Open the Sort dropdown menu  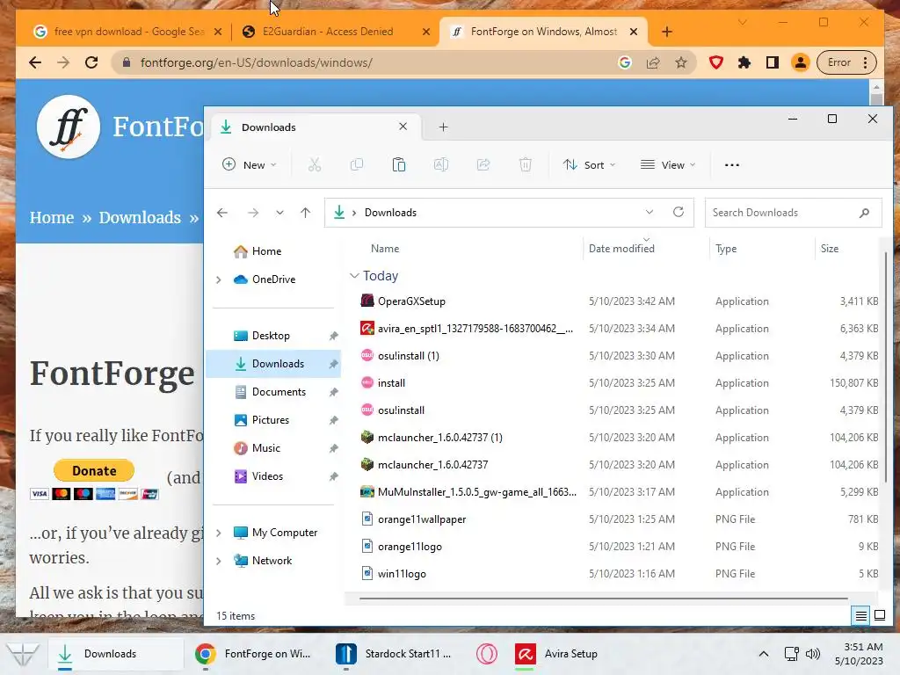(590, 165)
